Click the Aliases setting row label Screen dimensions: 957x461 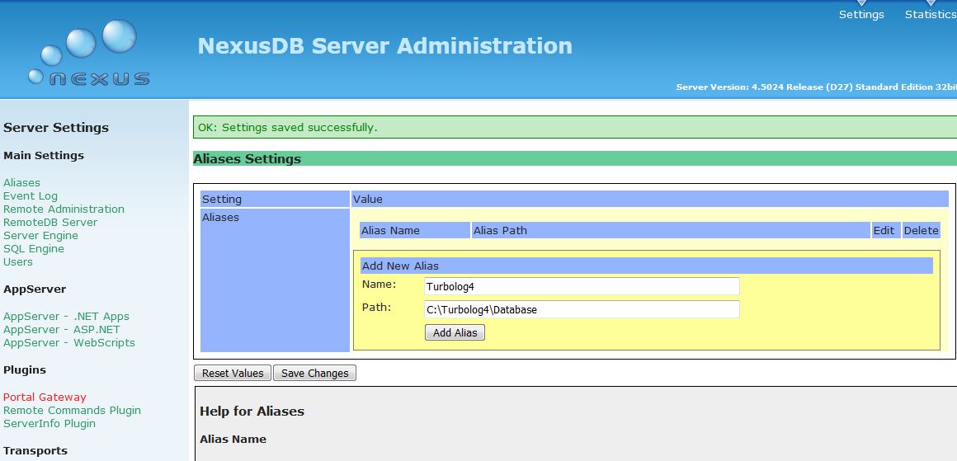(220, 217)
